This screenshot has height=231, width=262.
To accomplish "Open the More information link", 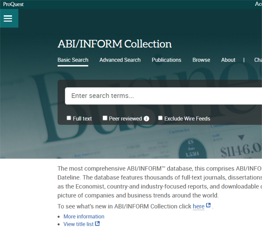I will click(x=84, y=217).
